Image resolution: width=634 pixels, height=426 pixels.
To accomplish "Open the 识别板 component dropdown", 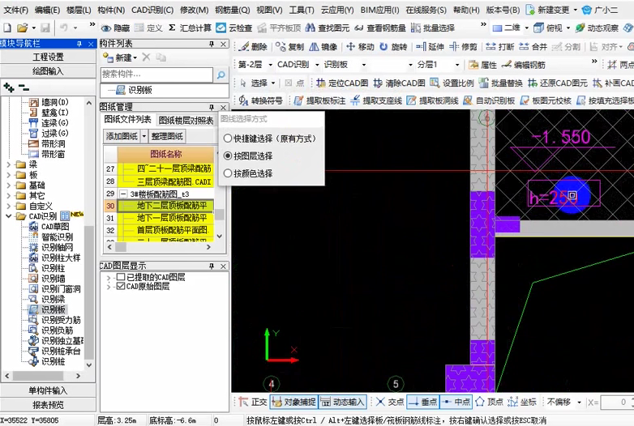I will pyautogui.click(x=364, y=65).
